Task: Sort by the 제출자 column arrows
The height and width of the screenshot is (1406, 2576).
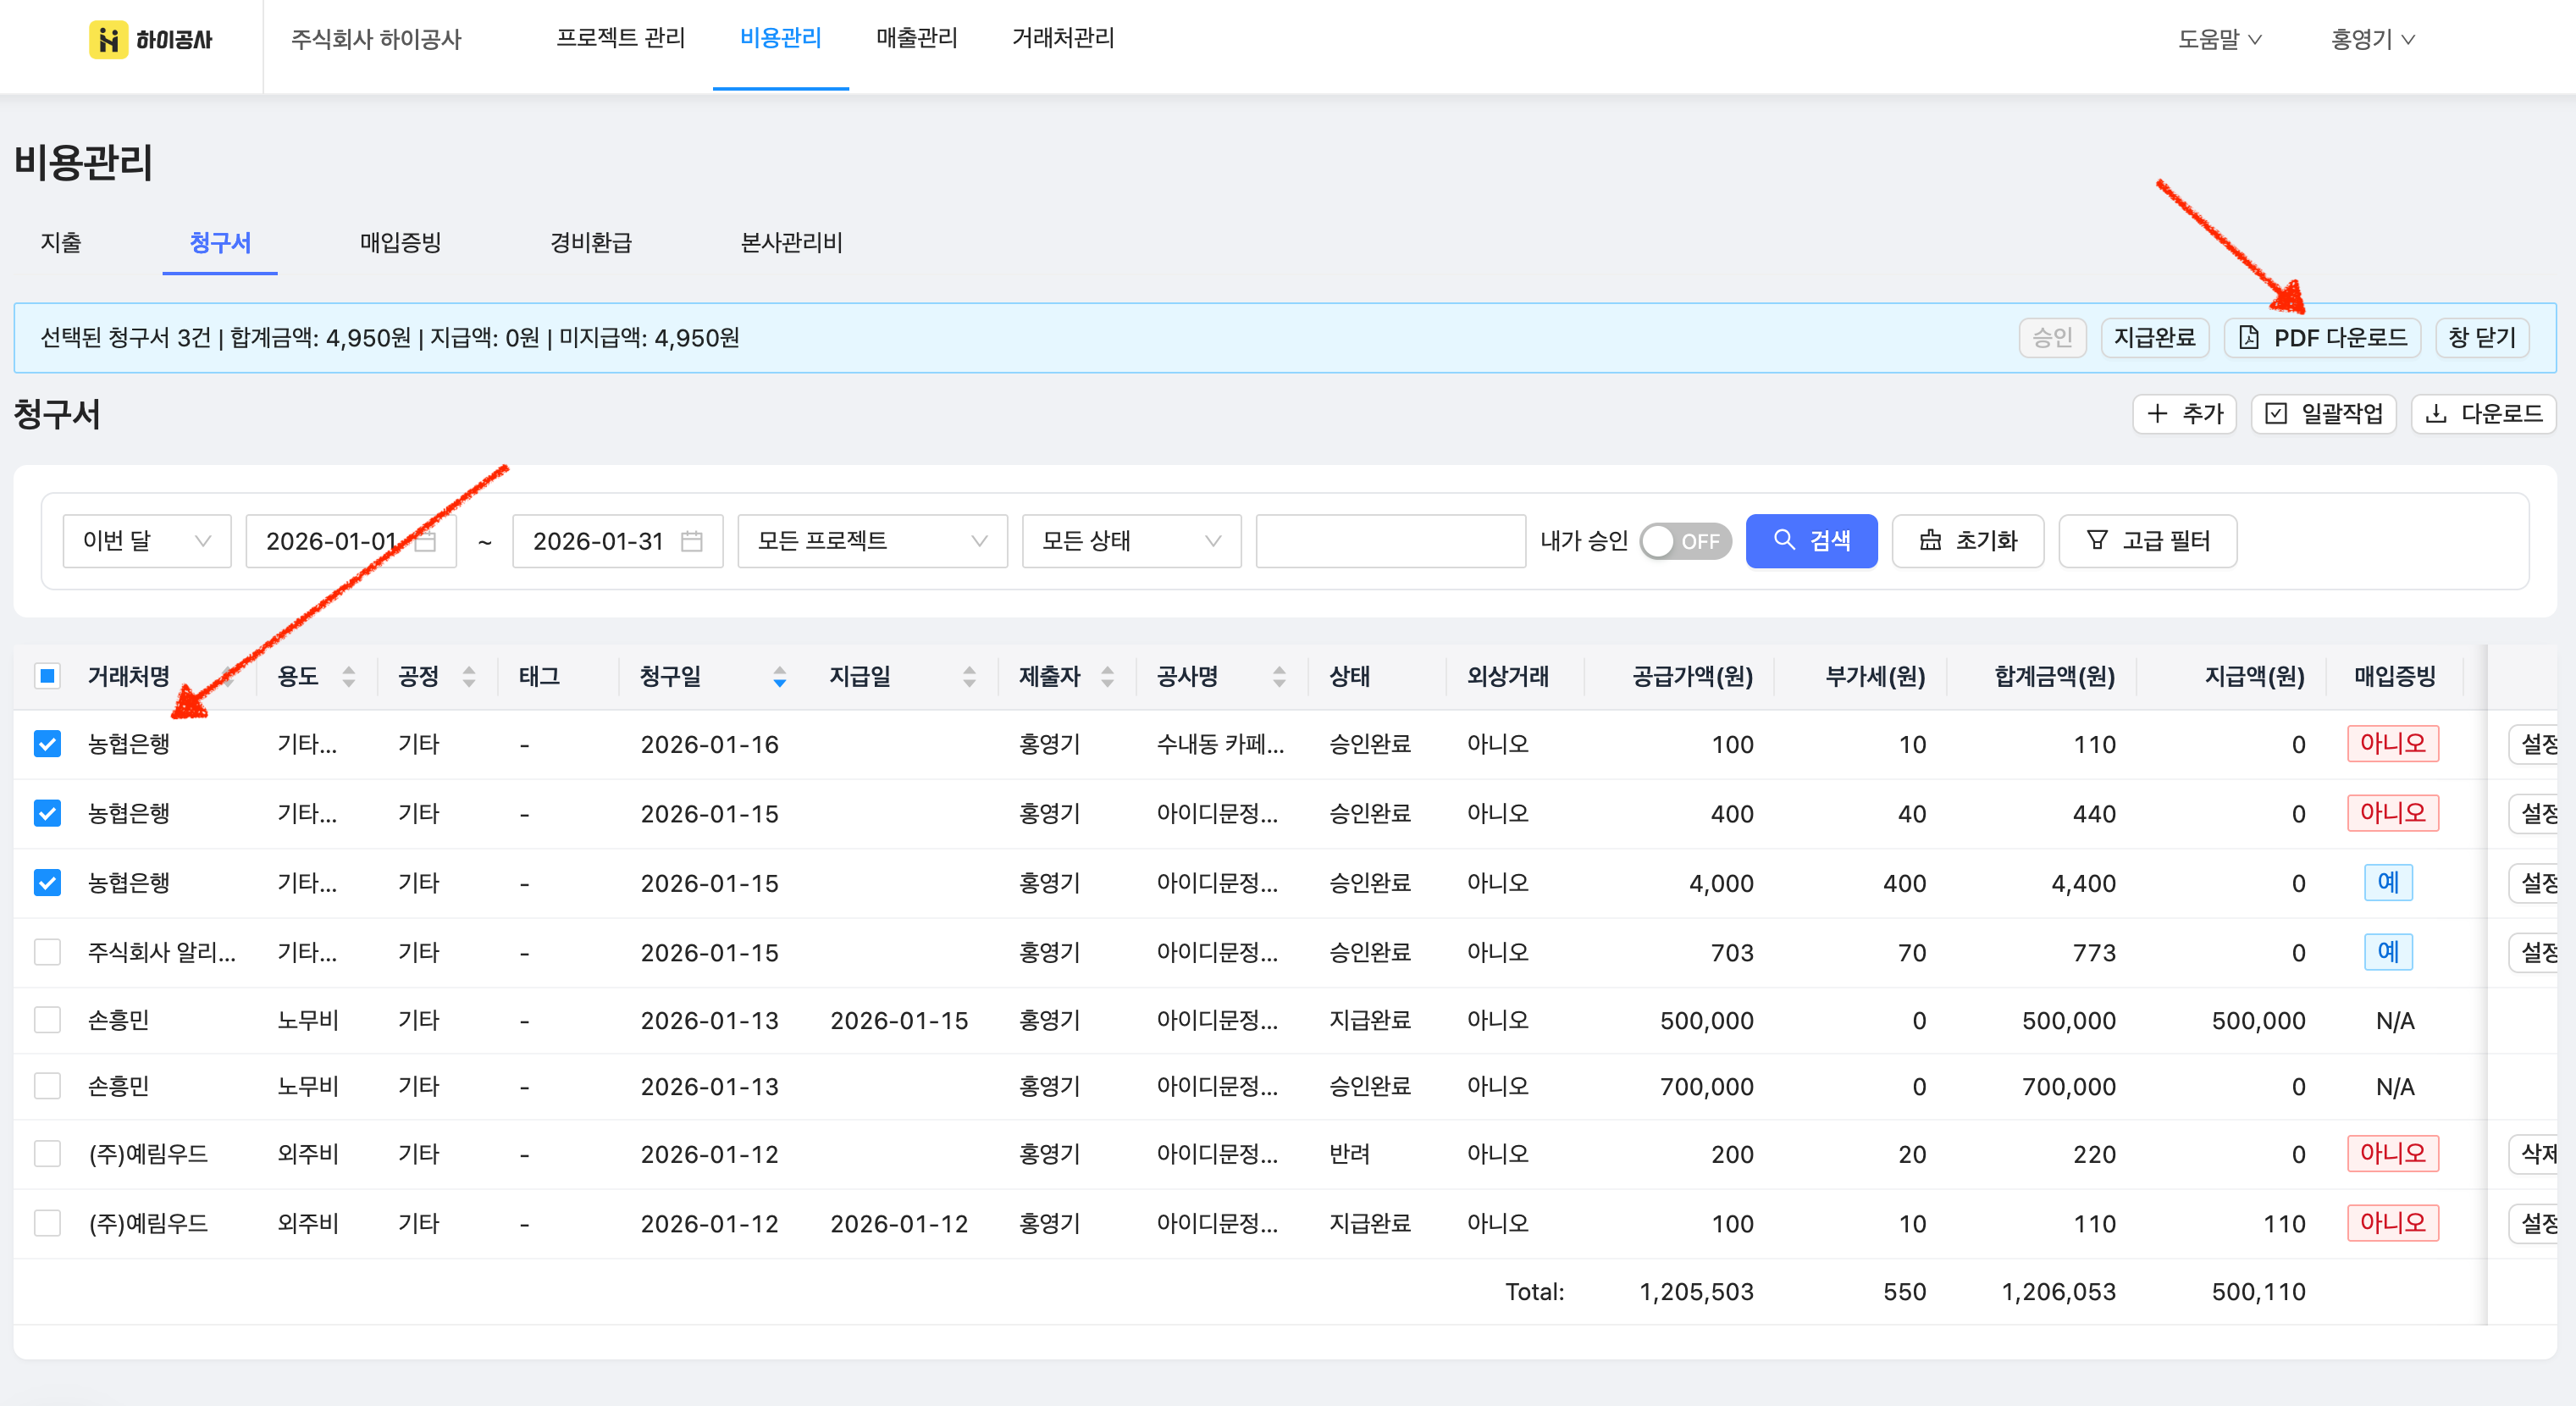Action: click(1107, 677)
